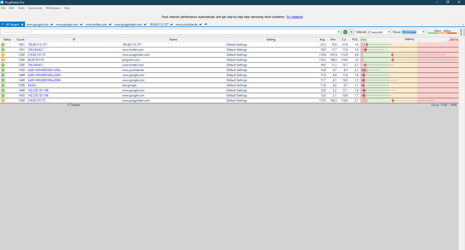Screen dimensions: 465x250
Task: Add a new tab with the plus icon
Action: [206, 24]
